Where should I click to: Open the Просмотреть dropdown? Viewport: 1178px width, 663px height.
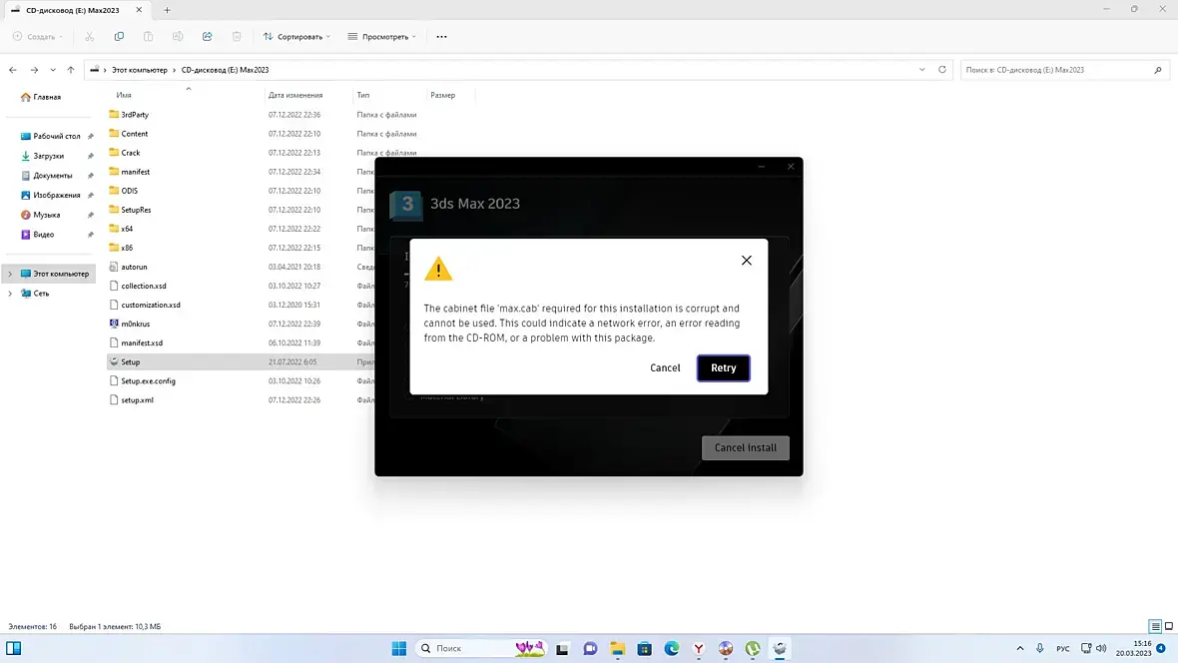coord(381,36)
